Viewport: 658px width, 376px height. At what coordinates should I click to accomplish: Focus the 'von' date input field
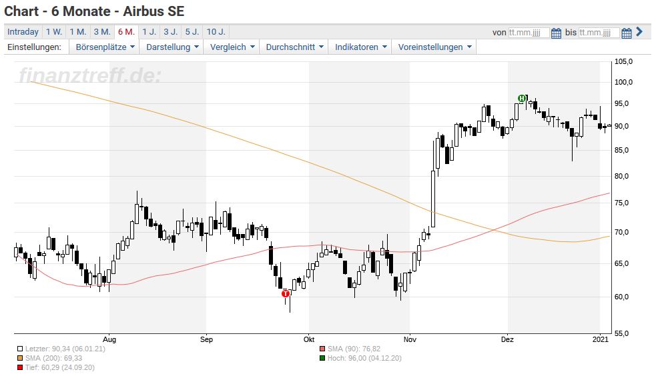tap(529, 33)
